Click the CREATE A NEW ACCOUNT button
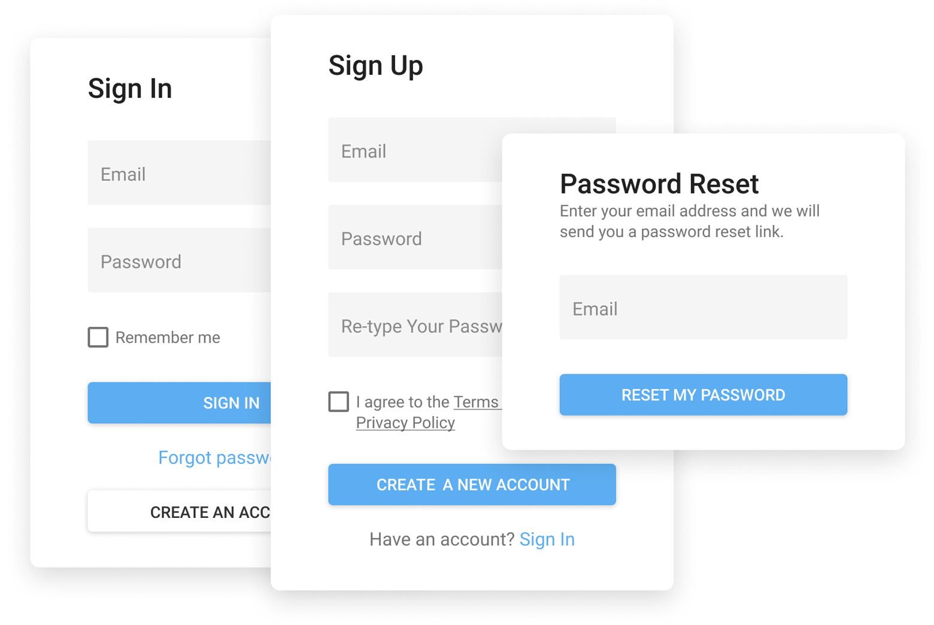 point(472,484)
